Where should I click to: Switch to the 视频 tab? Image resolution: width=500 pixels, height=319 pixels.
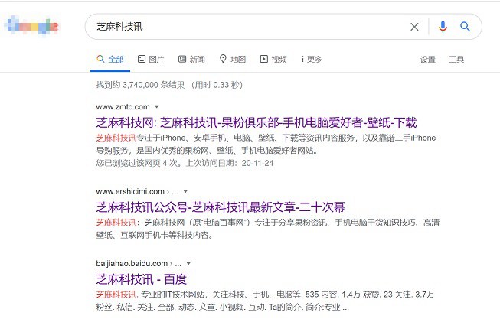tap(273, 59)
